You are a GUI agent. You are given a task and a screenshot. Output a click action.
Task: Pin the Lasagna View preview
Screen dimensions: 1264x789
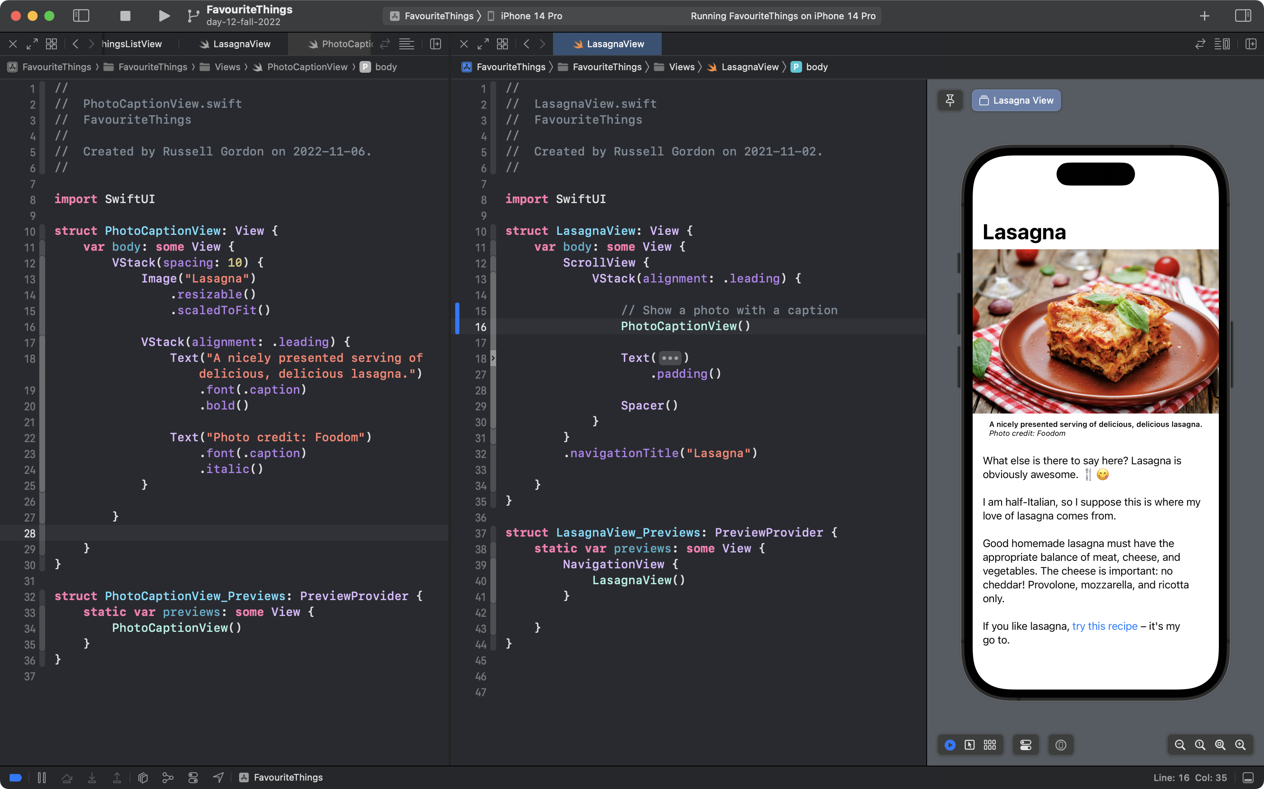click(950, 100)
